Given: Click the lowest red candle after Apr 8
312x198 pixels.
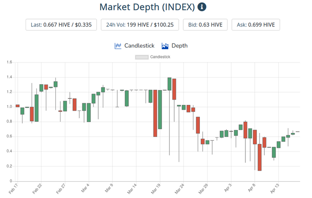Looking at the screenshot, I should [x=260, y=157].
